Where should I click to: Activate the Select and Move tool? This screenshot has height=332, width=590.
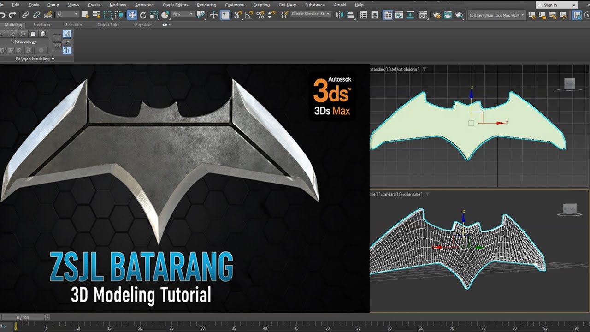[x=132, y=15]
